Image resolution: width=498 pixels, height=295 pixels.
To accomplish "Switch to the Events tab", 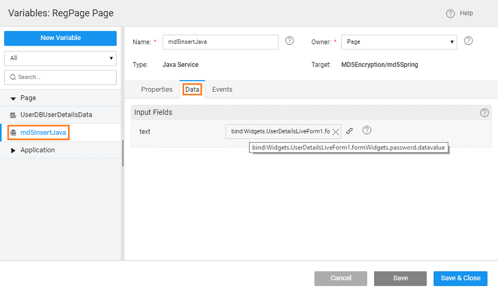I will 222,89.
